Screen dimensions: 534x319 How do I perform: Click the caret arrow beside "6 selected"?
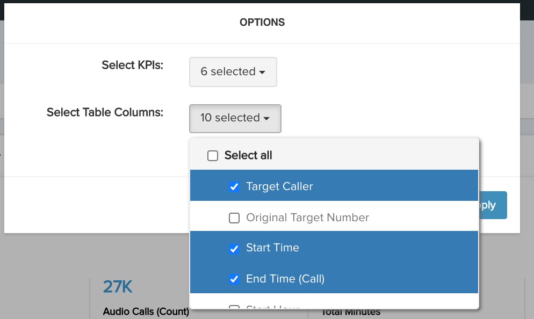pyautogui.click(x=262, y=72)
